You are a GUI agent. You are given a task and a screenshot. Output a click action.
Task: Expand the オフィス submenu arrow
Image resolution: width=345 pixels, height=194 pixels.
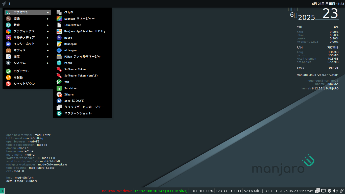point(48,50)
